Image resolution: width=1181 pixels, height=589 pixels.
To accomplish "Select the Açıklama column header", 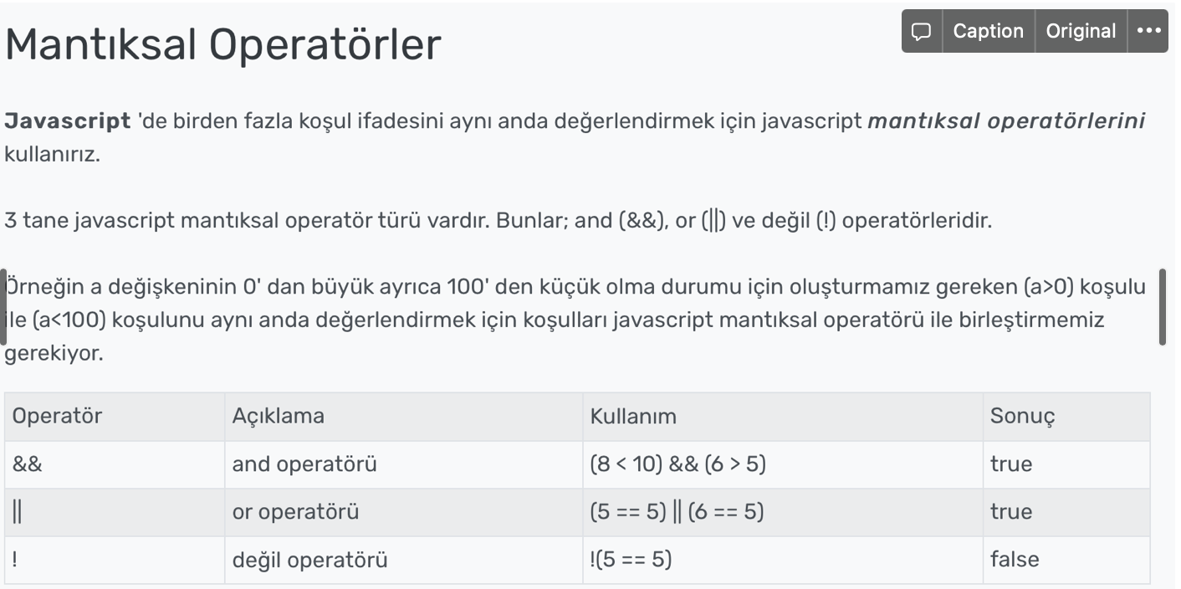I will click(x=404, y=417).
